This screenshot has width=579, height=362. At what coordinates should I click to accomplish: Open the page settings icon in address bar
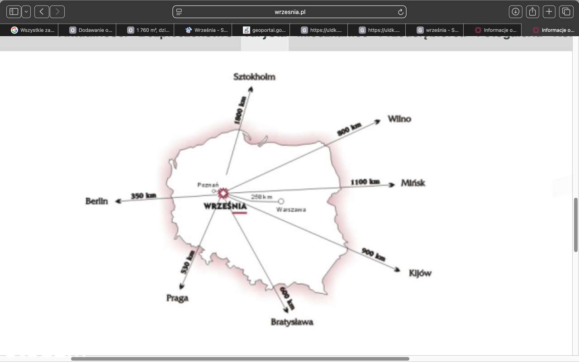coord(179,12)
